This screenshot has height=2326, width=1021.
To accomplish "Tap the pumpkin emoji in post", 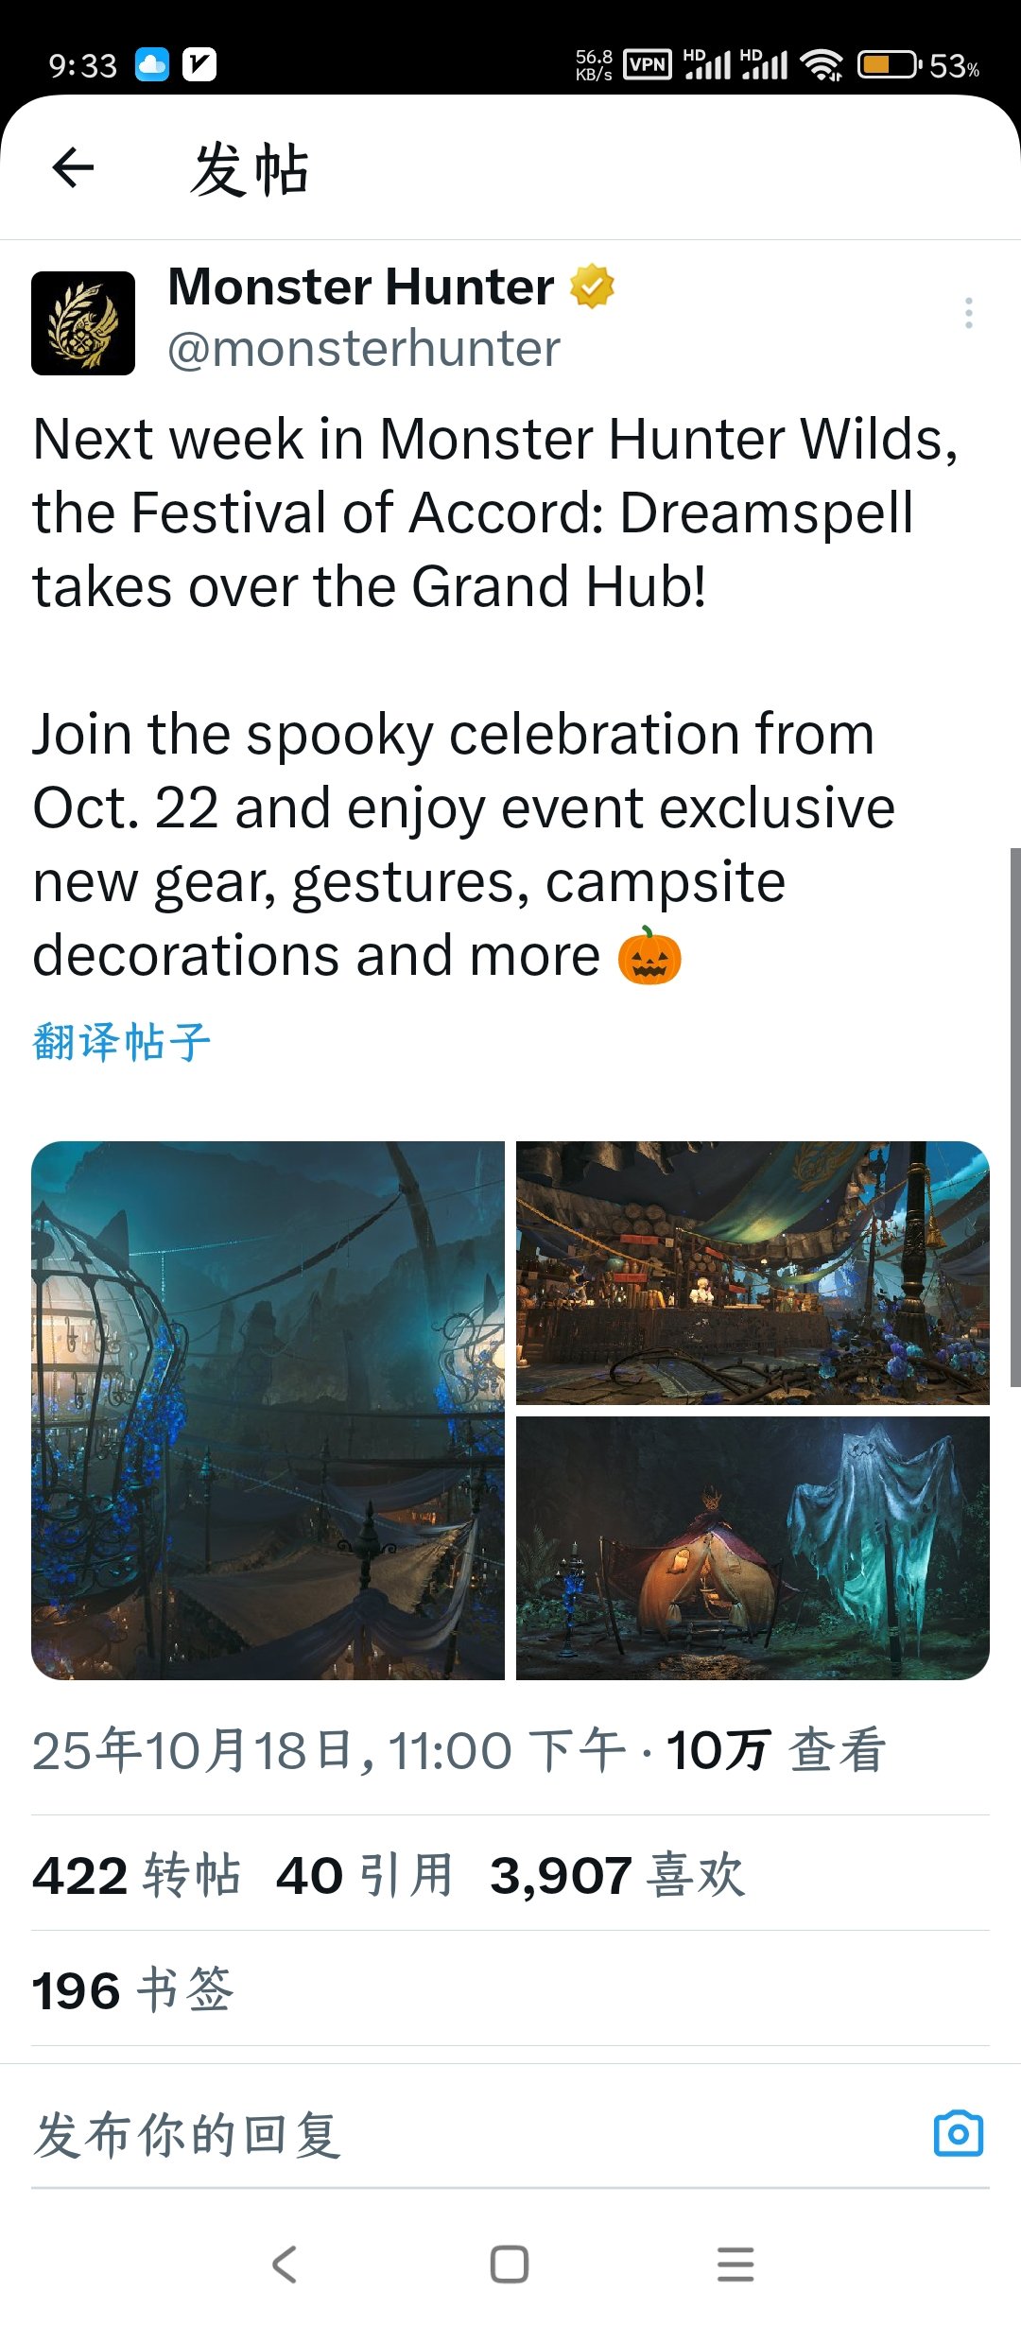I will pyautogui.click(x=649, y=955).
